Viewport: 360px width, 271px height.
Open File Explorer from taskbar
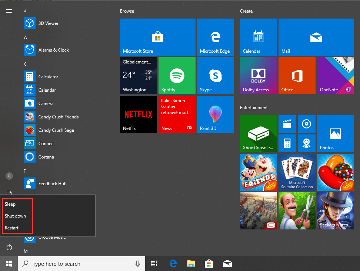191,264
